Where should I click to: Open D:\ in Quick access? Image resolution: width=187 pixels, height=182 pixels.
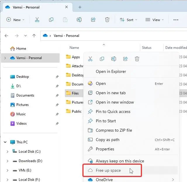click(16, 86)
